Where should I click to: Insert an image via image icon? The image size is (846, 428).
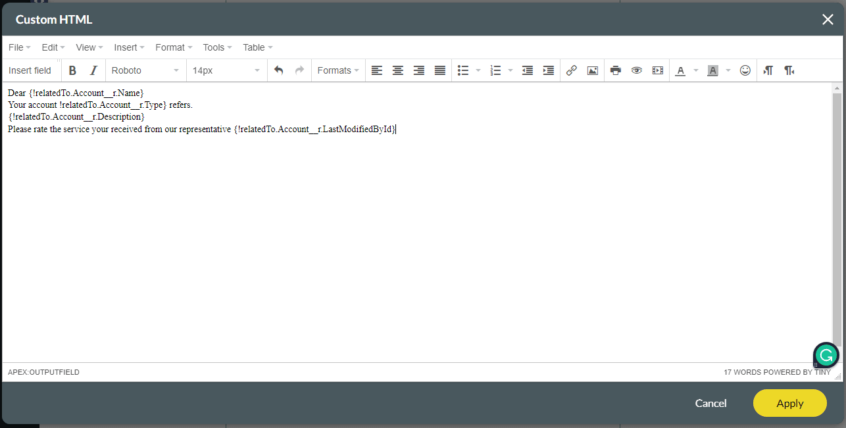pos(593,70)
